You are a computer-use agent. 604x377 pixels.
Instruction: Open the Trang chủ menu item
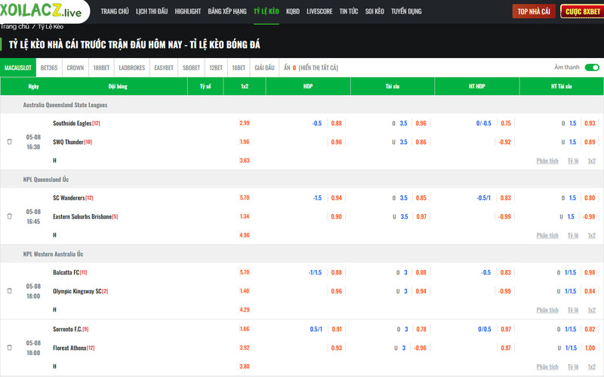[115, 11]
